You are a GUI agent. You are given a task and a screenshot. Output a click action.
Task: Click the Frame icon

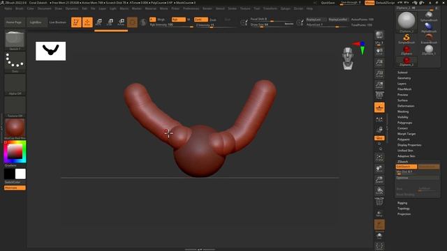pyautogui.click(x=379, y=158)
